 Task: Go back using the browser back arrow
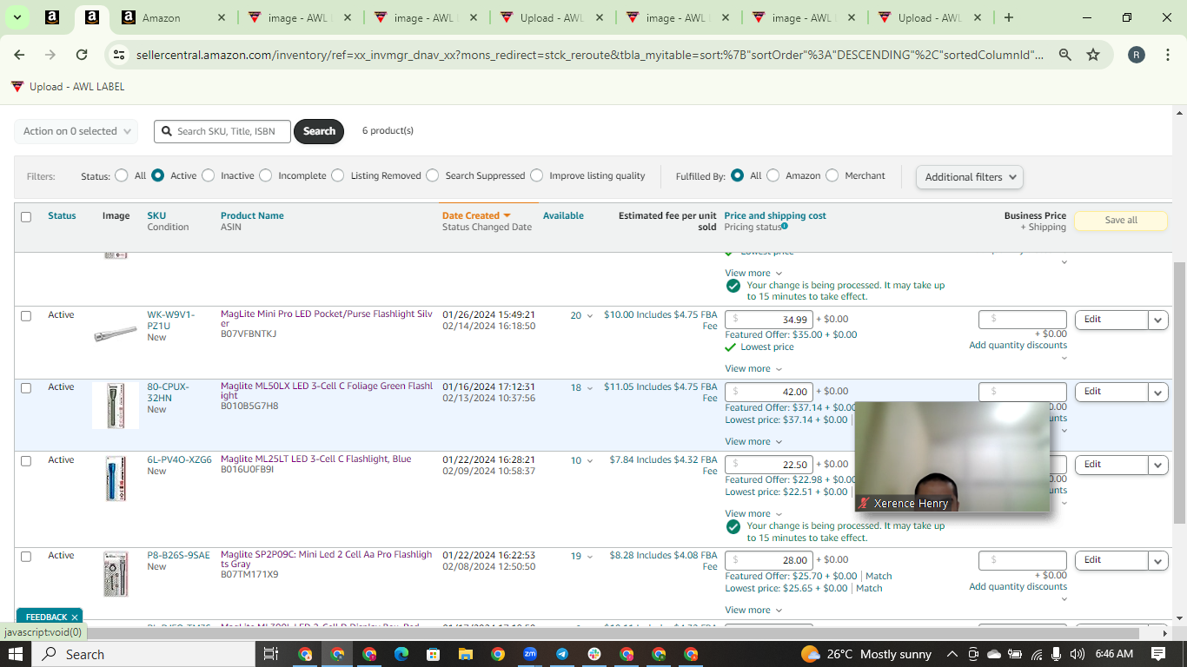[19, 55]
